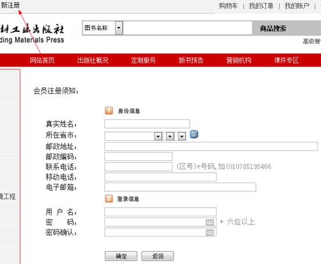This screenshot has width=321, height=264.
Task: Click the blue icon beside province dropdowns
Action: pos(194,134)
